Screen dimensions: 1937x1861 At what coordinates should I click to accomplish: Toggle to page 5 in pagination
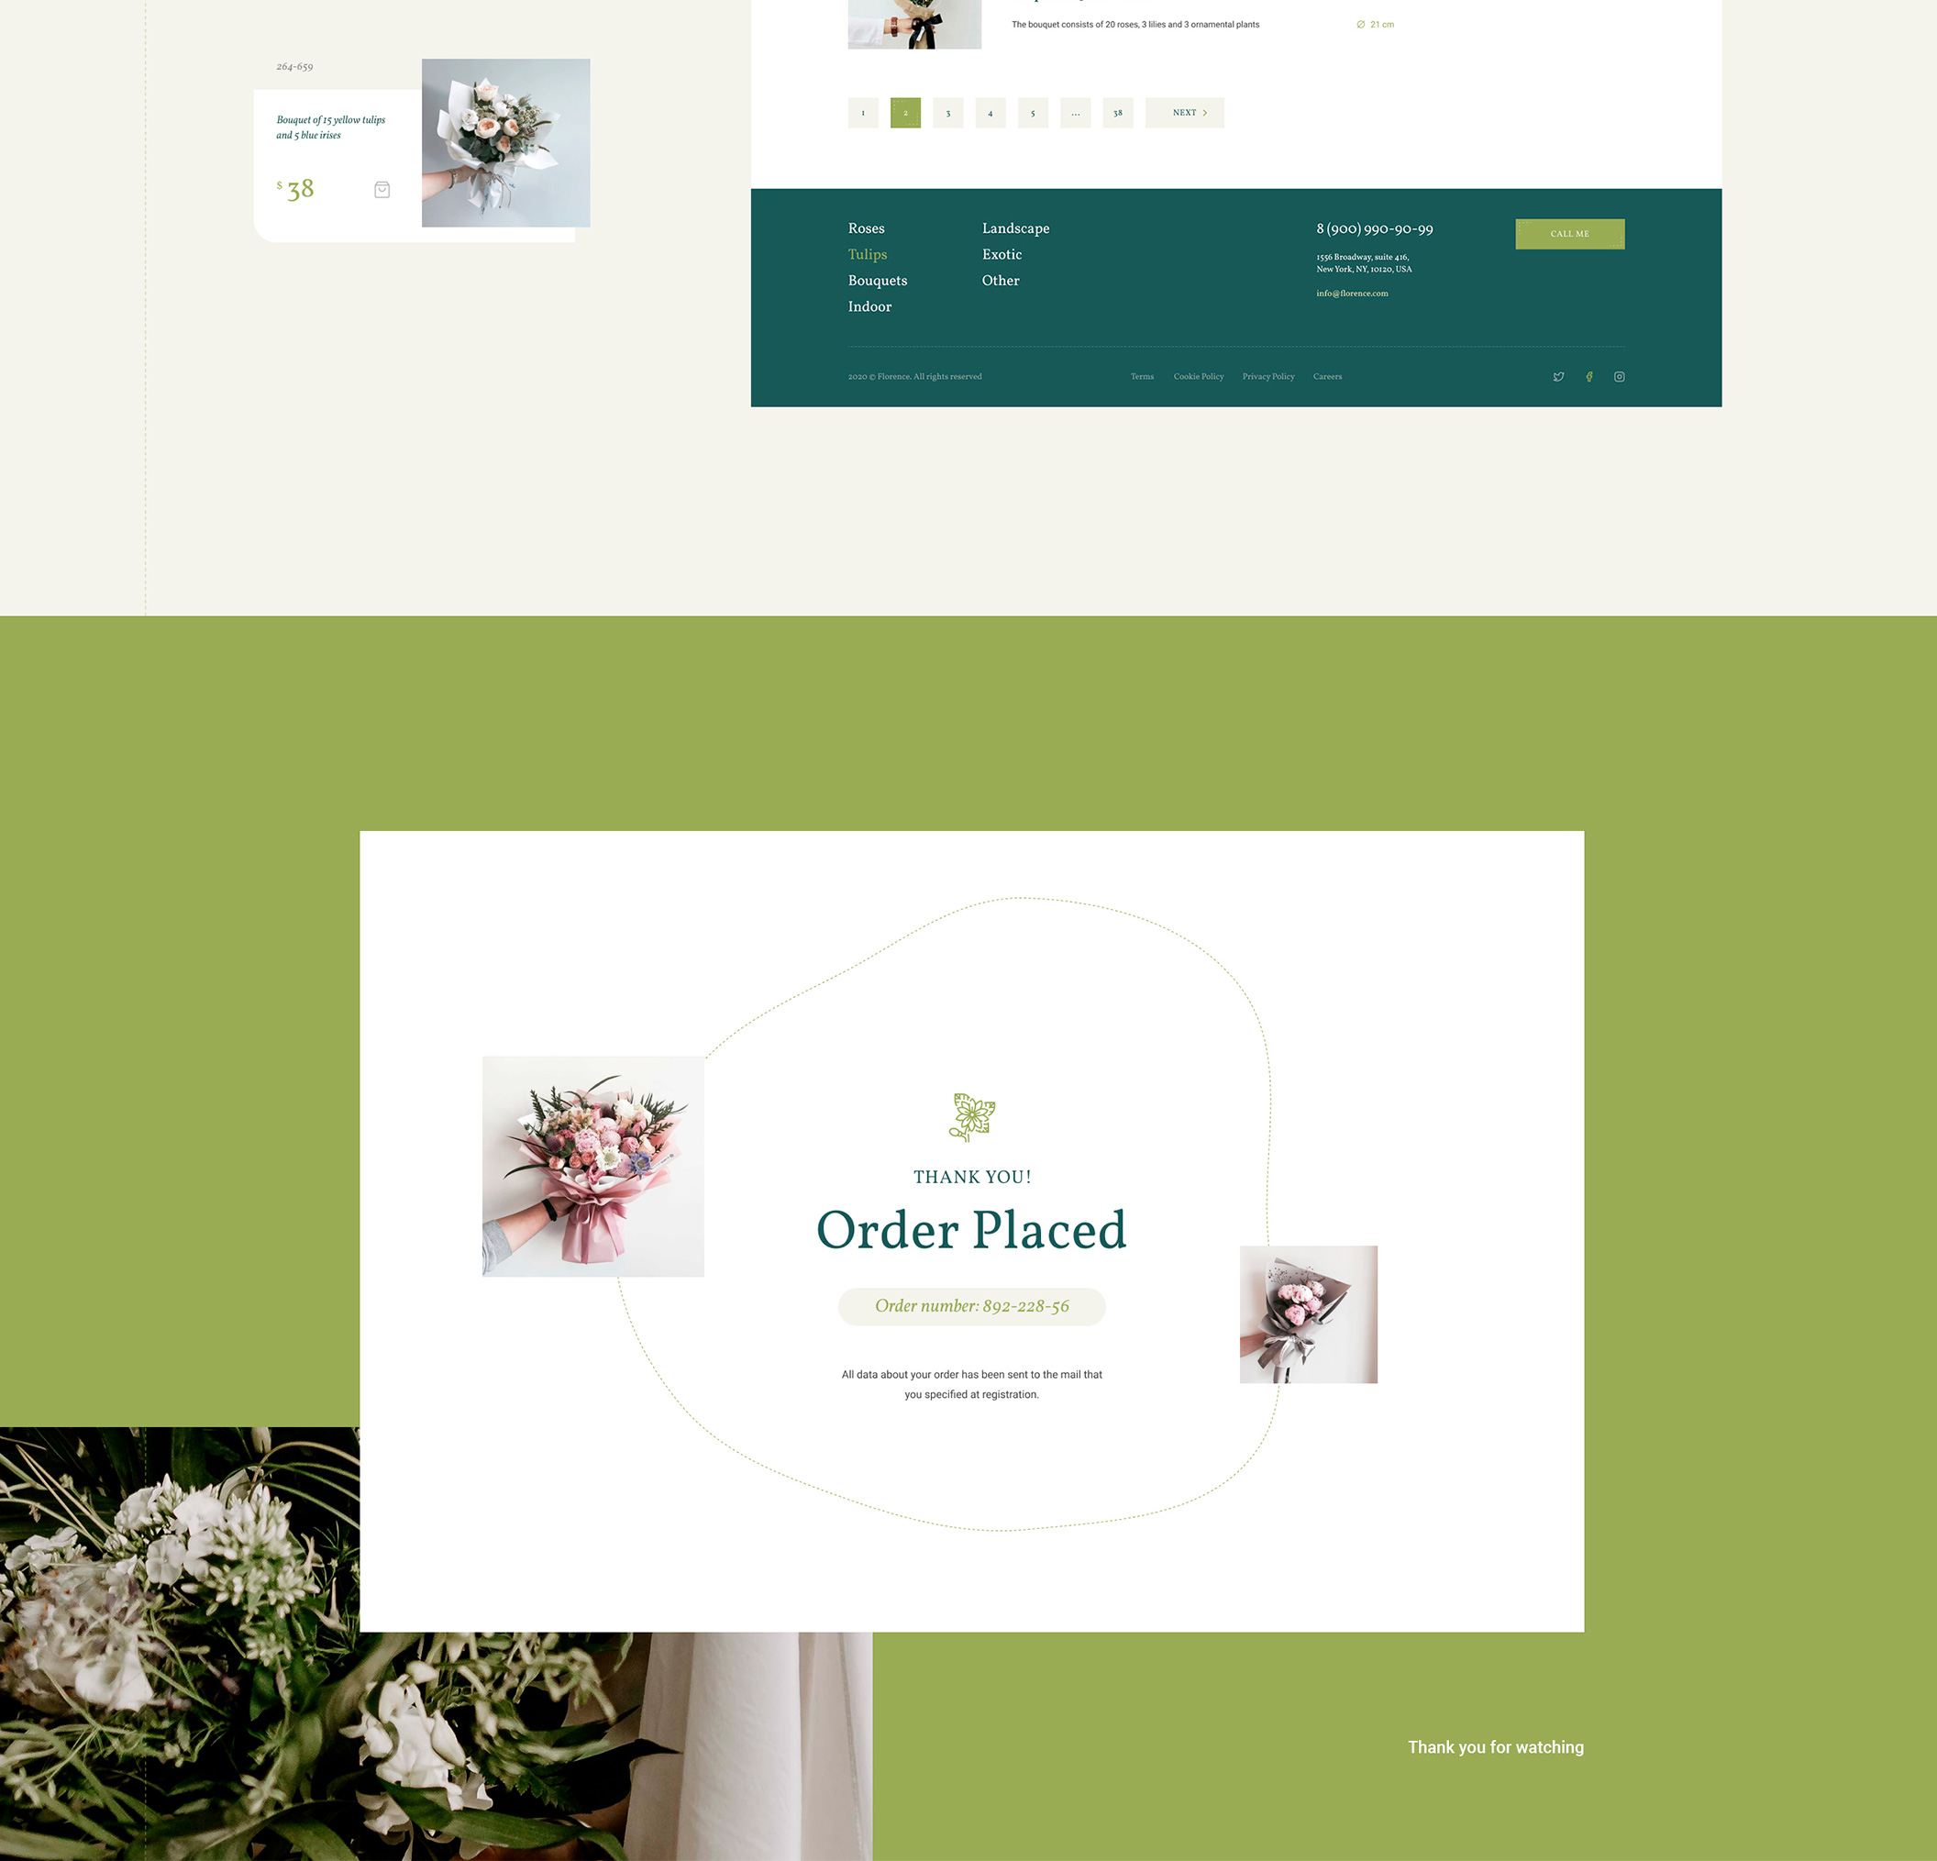(x=1033, y=113)
